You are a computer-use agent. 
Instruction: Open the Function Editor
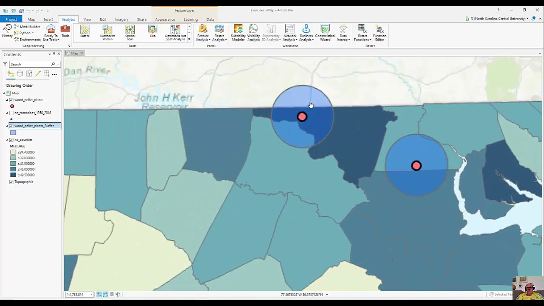pyautogui.click(x=380, y=32)
